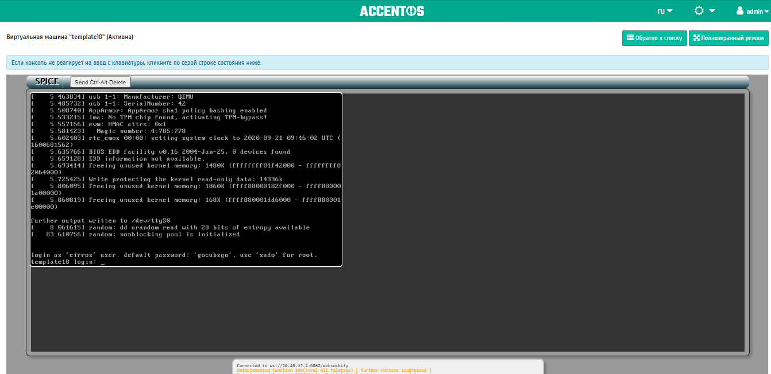771x374 pixels.
Task: Click 'ima: No TPM chip found' line
Action: coord(149,118)
